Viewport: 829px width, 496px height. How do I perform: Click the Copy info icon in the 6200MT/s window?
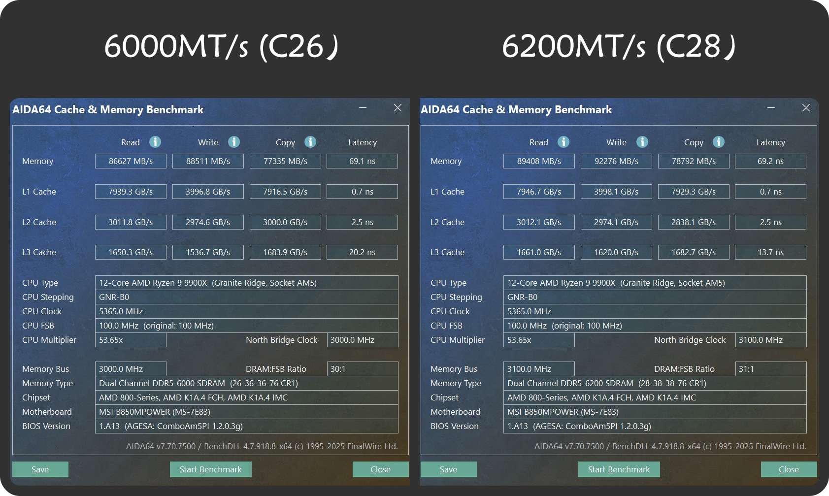click(719, 142)
